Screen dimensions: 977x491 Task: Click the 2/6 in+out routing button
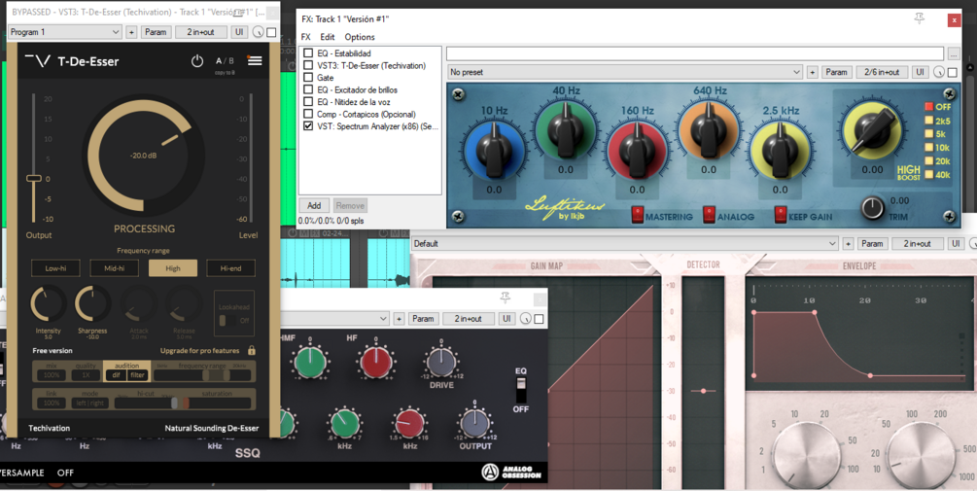882,72
